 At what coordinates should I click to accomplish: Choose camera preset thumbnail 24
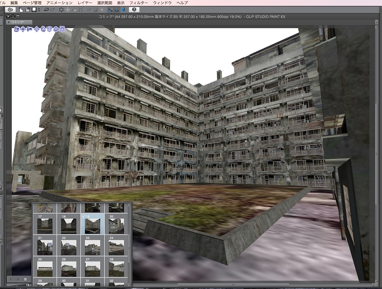tap(116, 245)
